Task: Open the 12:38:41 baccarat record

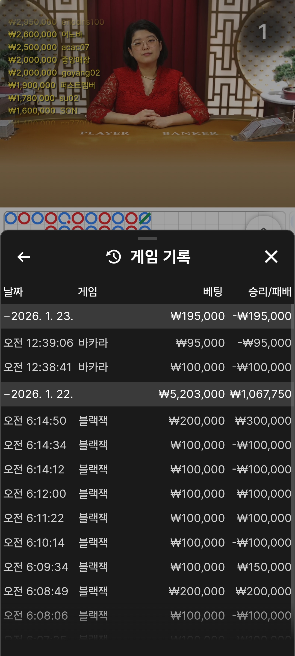Action: (x=147, y=367)
